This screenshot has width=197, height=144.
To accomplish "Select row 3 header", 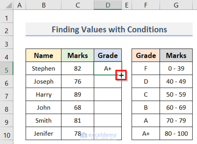I will tap(6, 42).
